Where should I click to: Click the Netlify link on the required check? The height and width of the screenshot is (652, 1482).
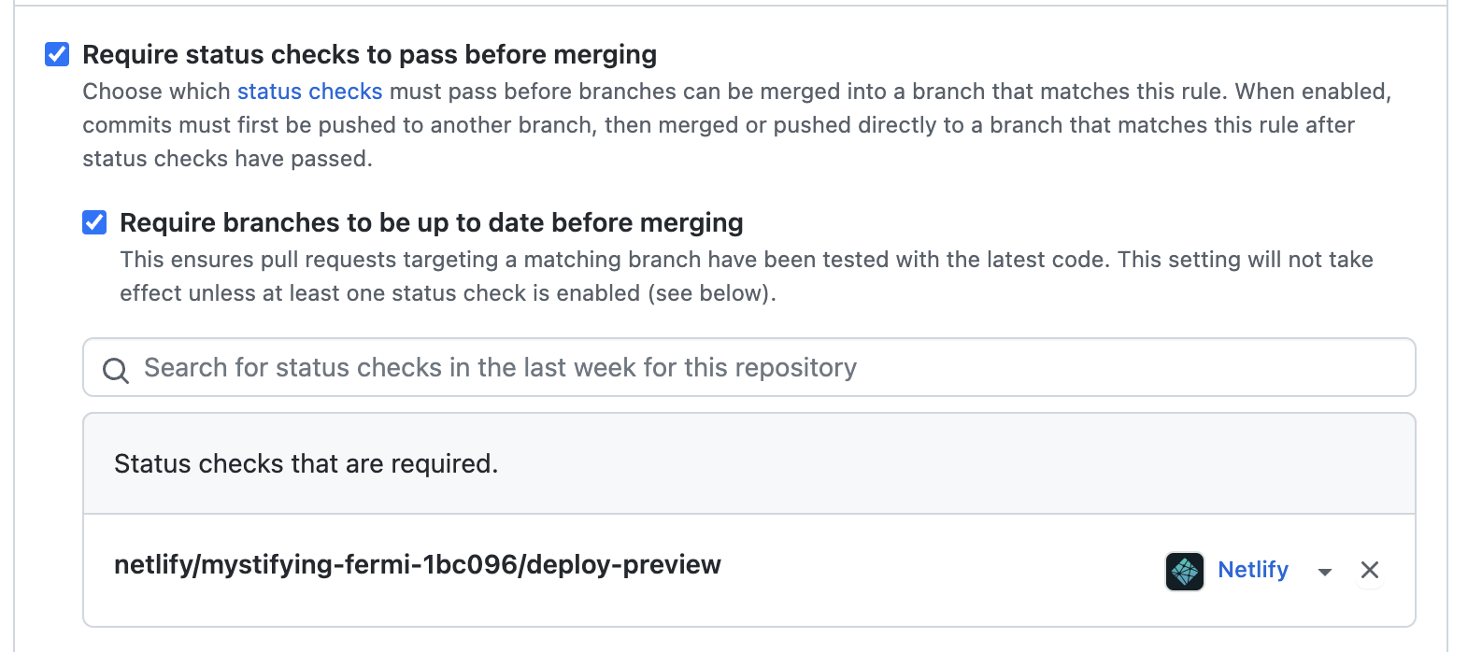pos(1252,570)
